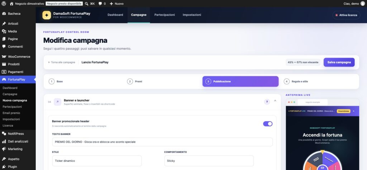Open Partecipazioni submenu item
The height and width of the screenshot is (170, 367).
pos(12,106)
